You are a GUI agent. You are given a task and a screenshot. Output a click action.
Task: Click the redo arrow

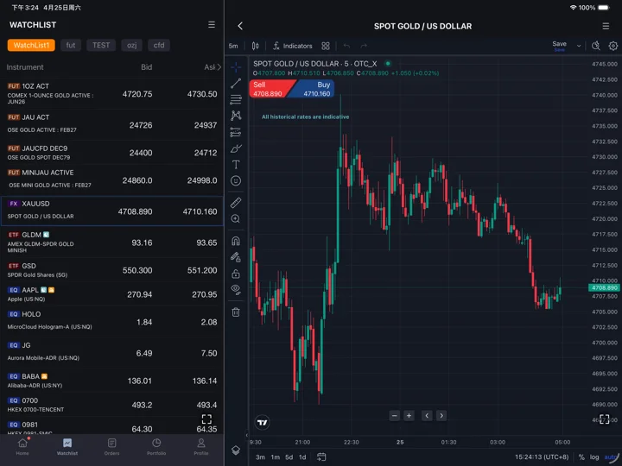click(364, 46)
